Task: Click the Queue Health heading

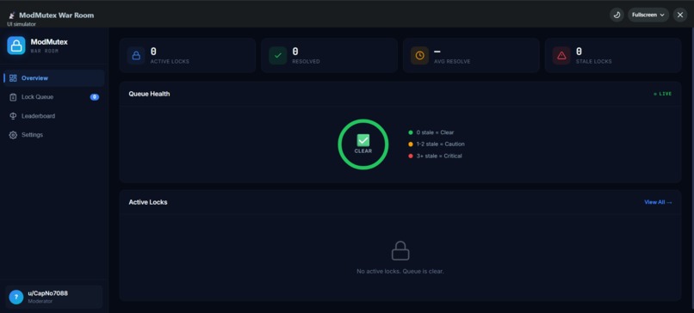Action: point(149,94)
